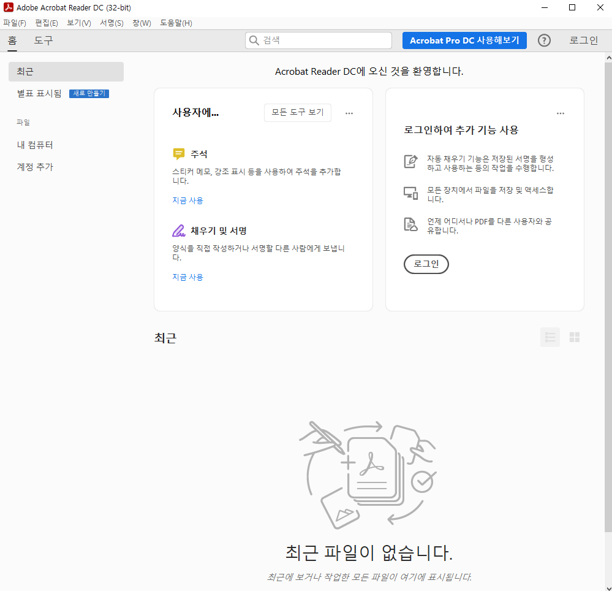Click the vertical scrollbar thumb
The image size is (612, 591).
point(608,297)
